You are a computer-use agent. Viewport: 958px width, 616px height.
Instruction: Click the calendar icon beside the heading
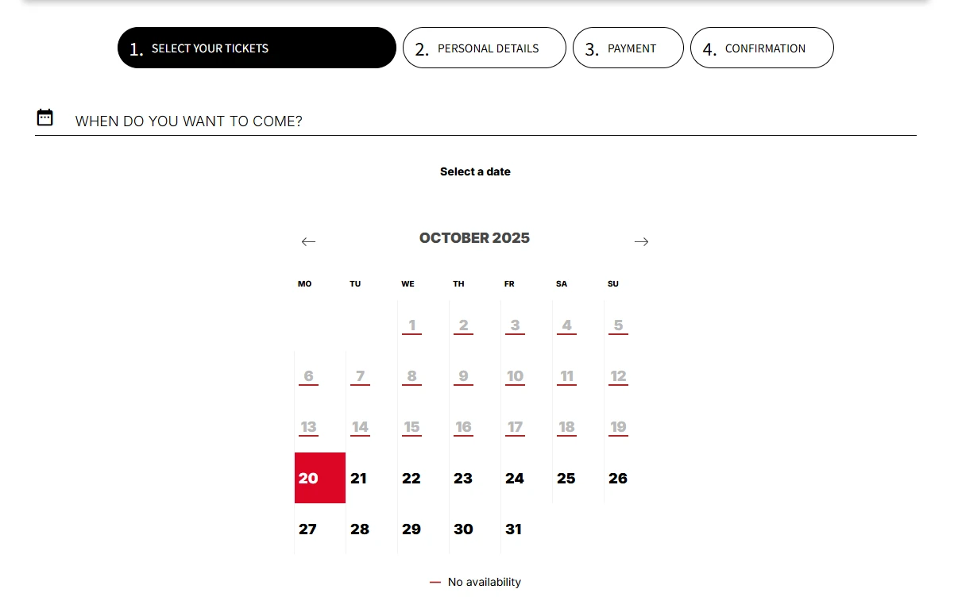coord(45,118)
